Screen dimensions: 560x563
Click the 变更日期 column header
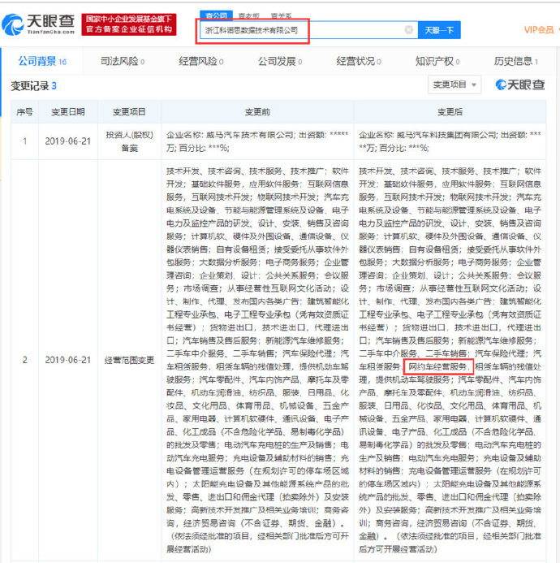(67, 111)
